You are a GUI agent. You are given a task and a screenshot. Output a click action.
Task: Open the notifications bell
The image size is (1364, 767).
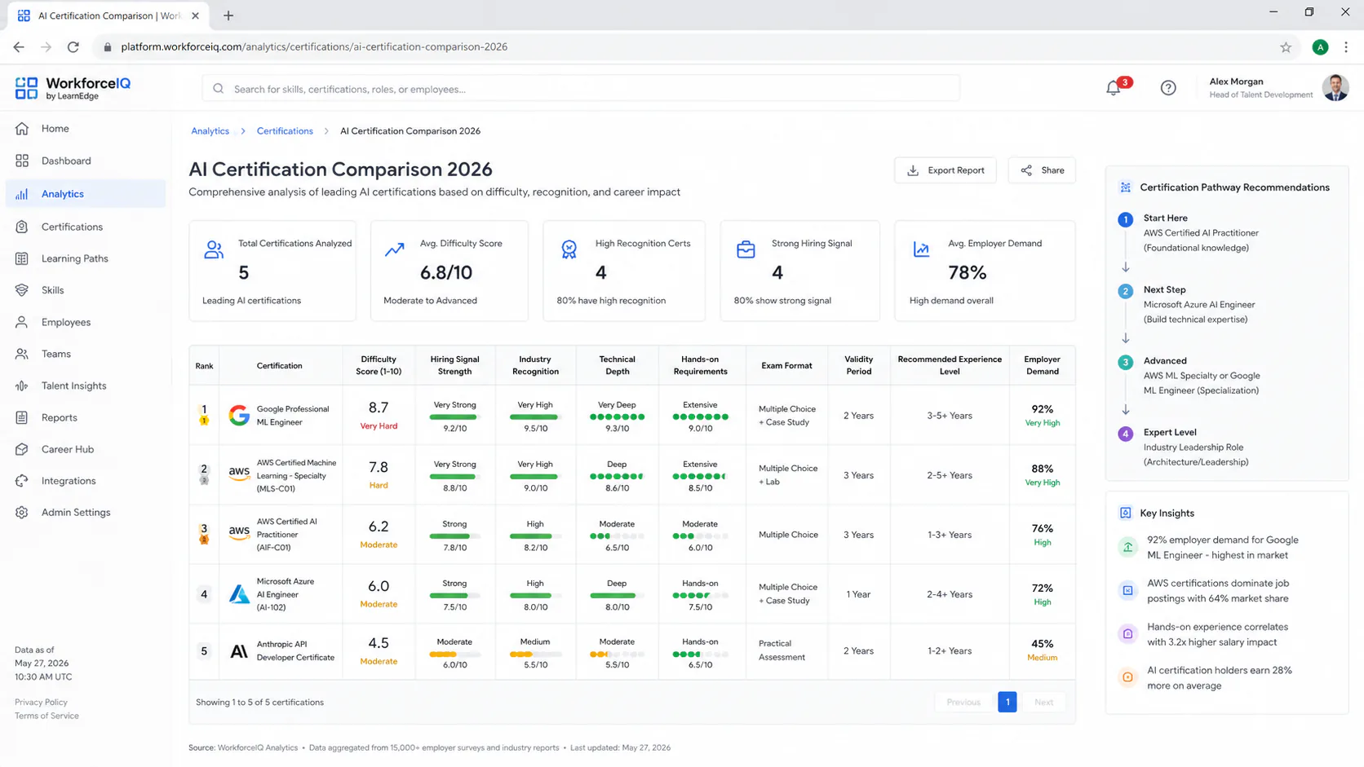click(x=1114, y=88)
